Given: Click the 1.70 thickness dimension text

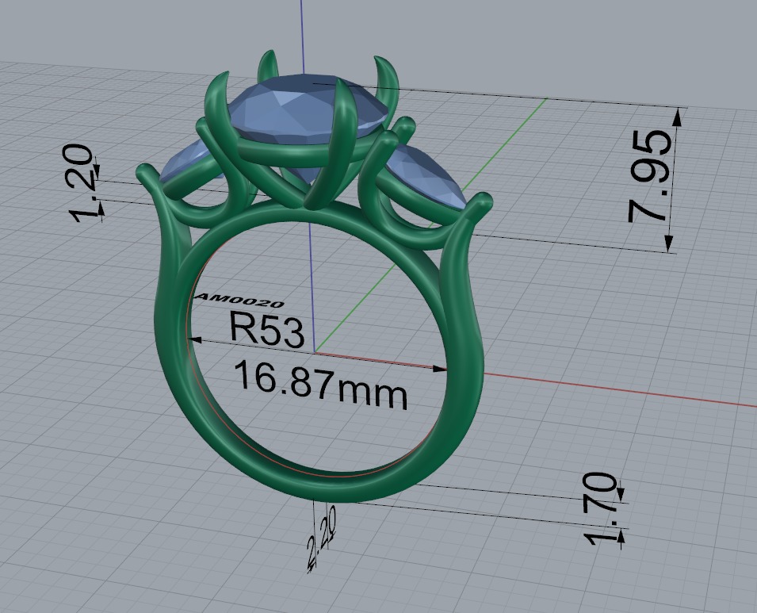Looking at the screenshot, I should pyautogui.click(x=600, y=509).
